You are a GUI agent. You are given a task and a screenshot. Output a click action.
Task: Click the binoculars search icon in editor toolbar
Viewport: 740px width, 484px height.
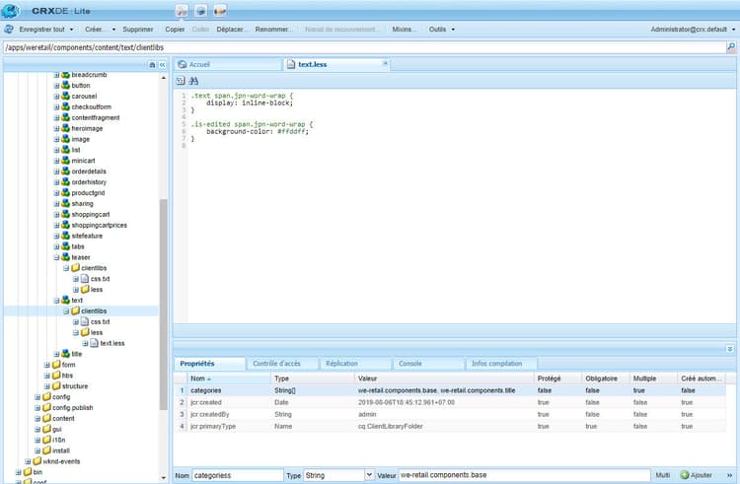tap(194, 81)
